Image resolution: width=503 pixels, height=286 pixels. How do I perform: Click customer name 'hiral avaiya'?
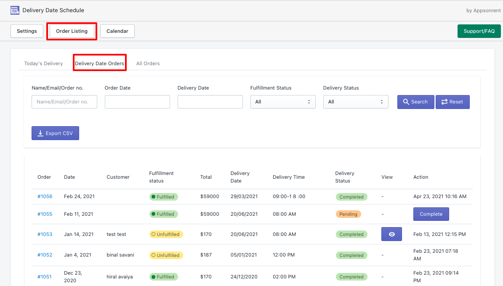point(120,277)
